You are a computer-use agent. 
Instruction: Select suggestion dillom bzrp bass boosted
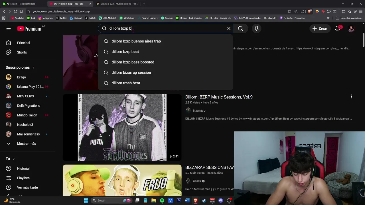pyautogui.click(x=165, y=62)
